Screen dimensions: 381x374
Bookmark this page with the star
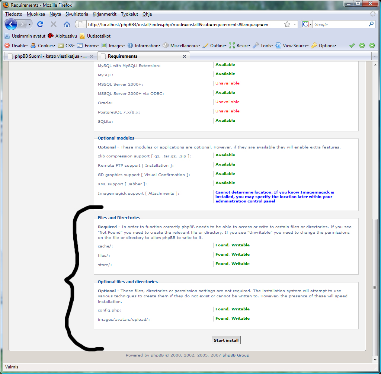(287, 25)
